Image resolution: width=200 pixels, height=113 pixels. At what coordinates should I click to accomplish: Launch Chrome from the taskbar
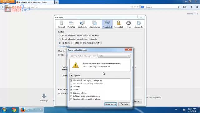[x=14, y=110]
